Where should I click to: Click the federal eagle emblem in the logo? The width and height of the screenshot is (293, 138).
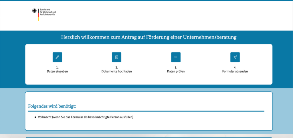tap(34, 11)
